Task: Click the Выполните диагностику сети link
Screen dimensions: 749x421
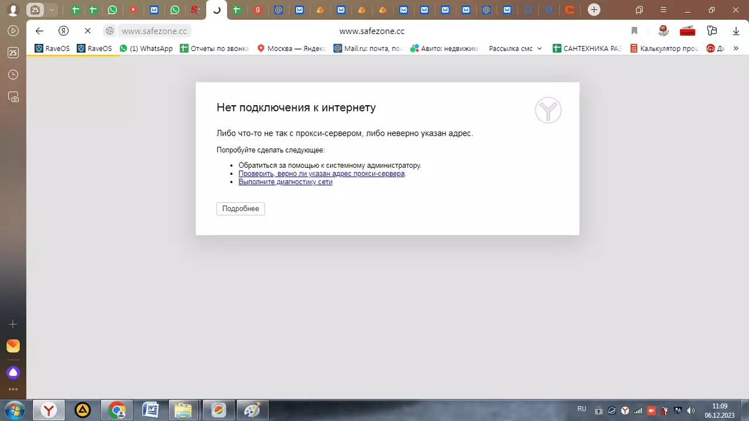Action: point(285,182)
